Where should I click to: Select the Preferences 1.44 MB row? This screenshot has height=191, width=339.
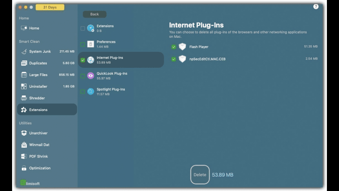(121, 44)
